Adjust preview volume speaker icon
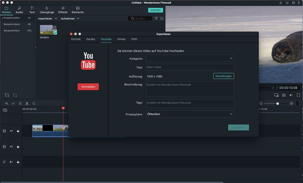 click(291, 95)
